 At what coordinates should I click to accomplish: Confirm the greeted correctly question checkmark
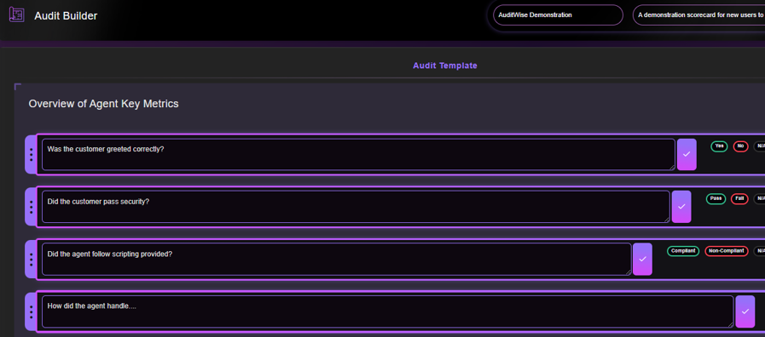coord(687,154)
